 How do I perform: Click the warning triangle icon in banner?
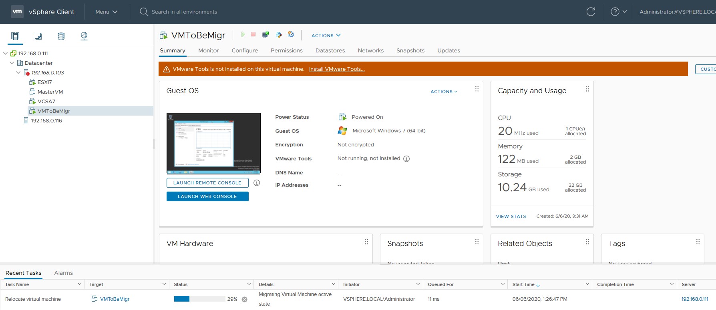(x=167, y=69)
